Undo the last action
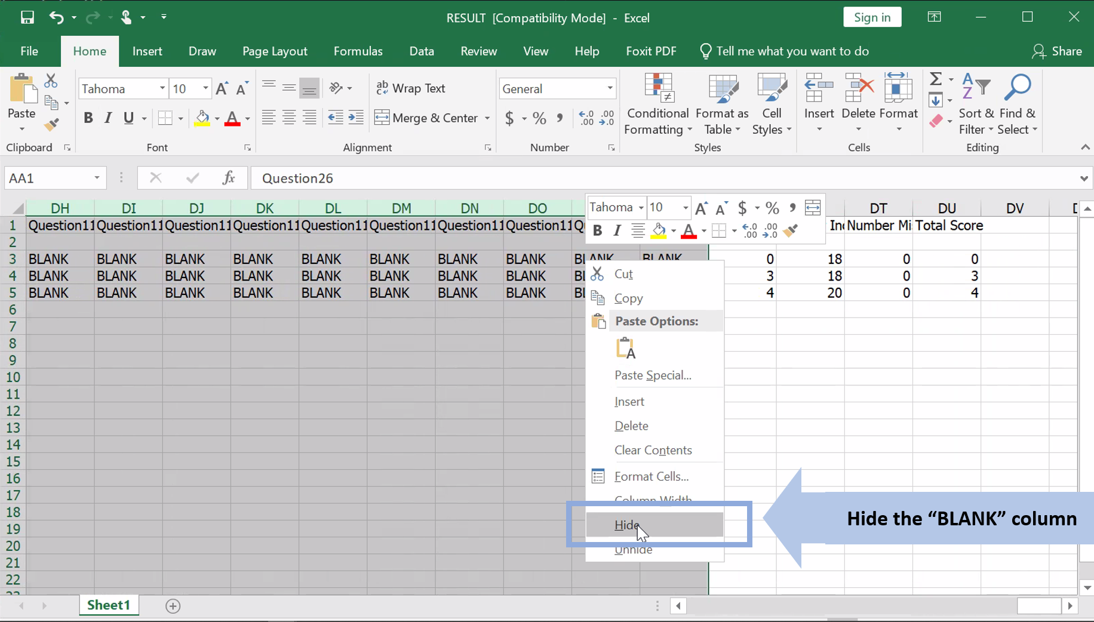Image resolution: width=1094 pixels, height=622 pixels. 56,17
